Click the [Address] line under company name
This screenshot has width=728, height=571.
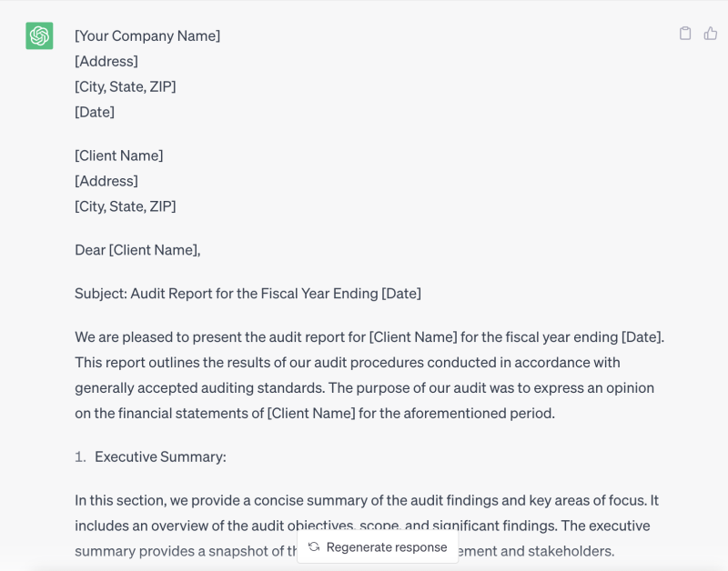pos(106,61)
